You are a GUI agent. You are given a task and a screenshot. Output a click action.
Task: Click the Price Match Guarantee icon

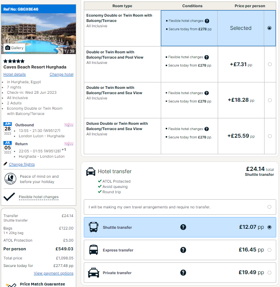[x=11, y=285]
